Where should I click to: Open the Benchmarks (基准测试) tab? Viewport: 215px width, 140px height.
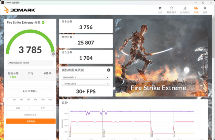[x=171, y=10]
